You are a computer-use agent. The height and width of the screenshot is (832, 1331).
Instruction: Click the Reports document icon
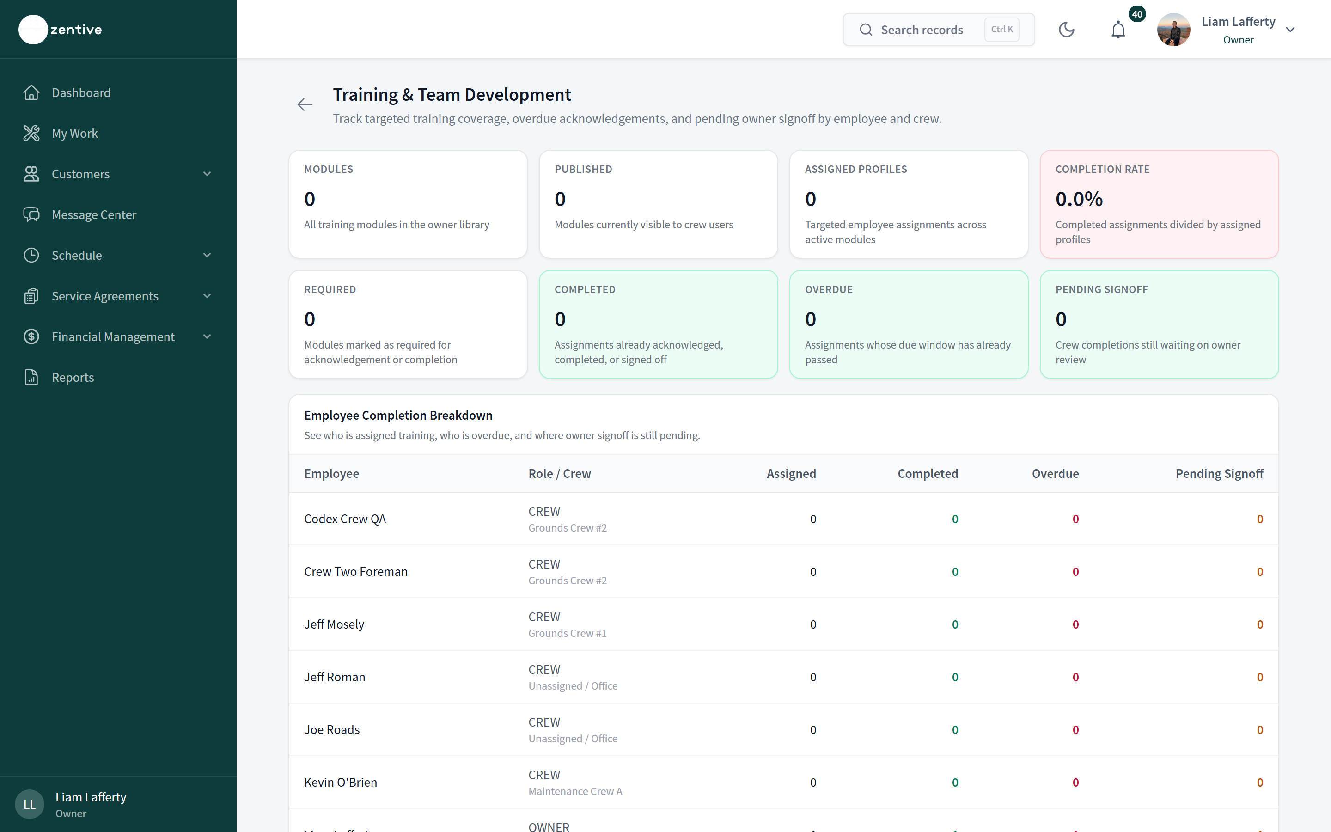click(x=31, y=378)
